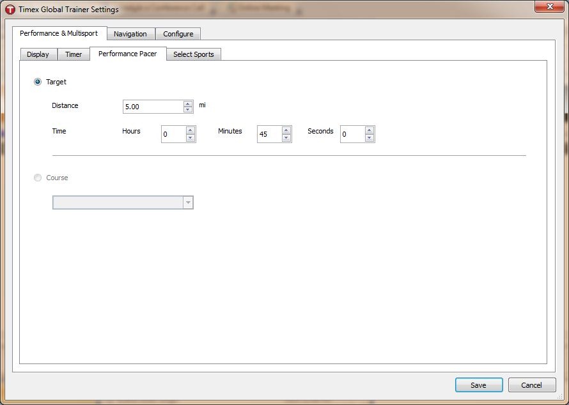Click the Timex logo icon in title bar
569x405 pixels.
pos(10,9)
